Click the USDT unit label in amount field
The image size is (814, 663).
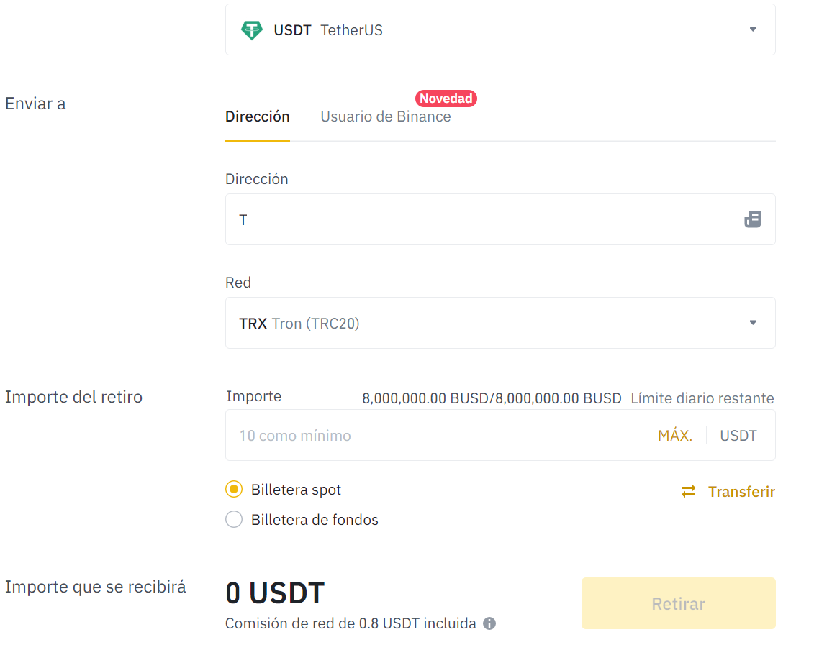738,436
